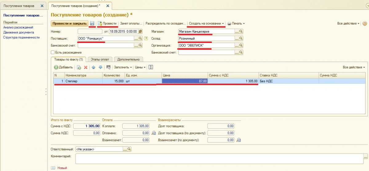Open Структура подчиненности link
Image resolution: width=369 pixels, height=171 pixels.
pos(21,37)
